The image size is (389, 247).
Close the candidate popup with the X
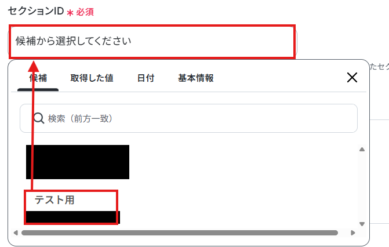coord(352,78)
